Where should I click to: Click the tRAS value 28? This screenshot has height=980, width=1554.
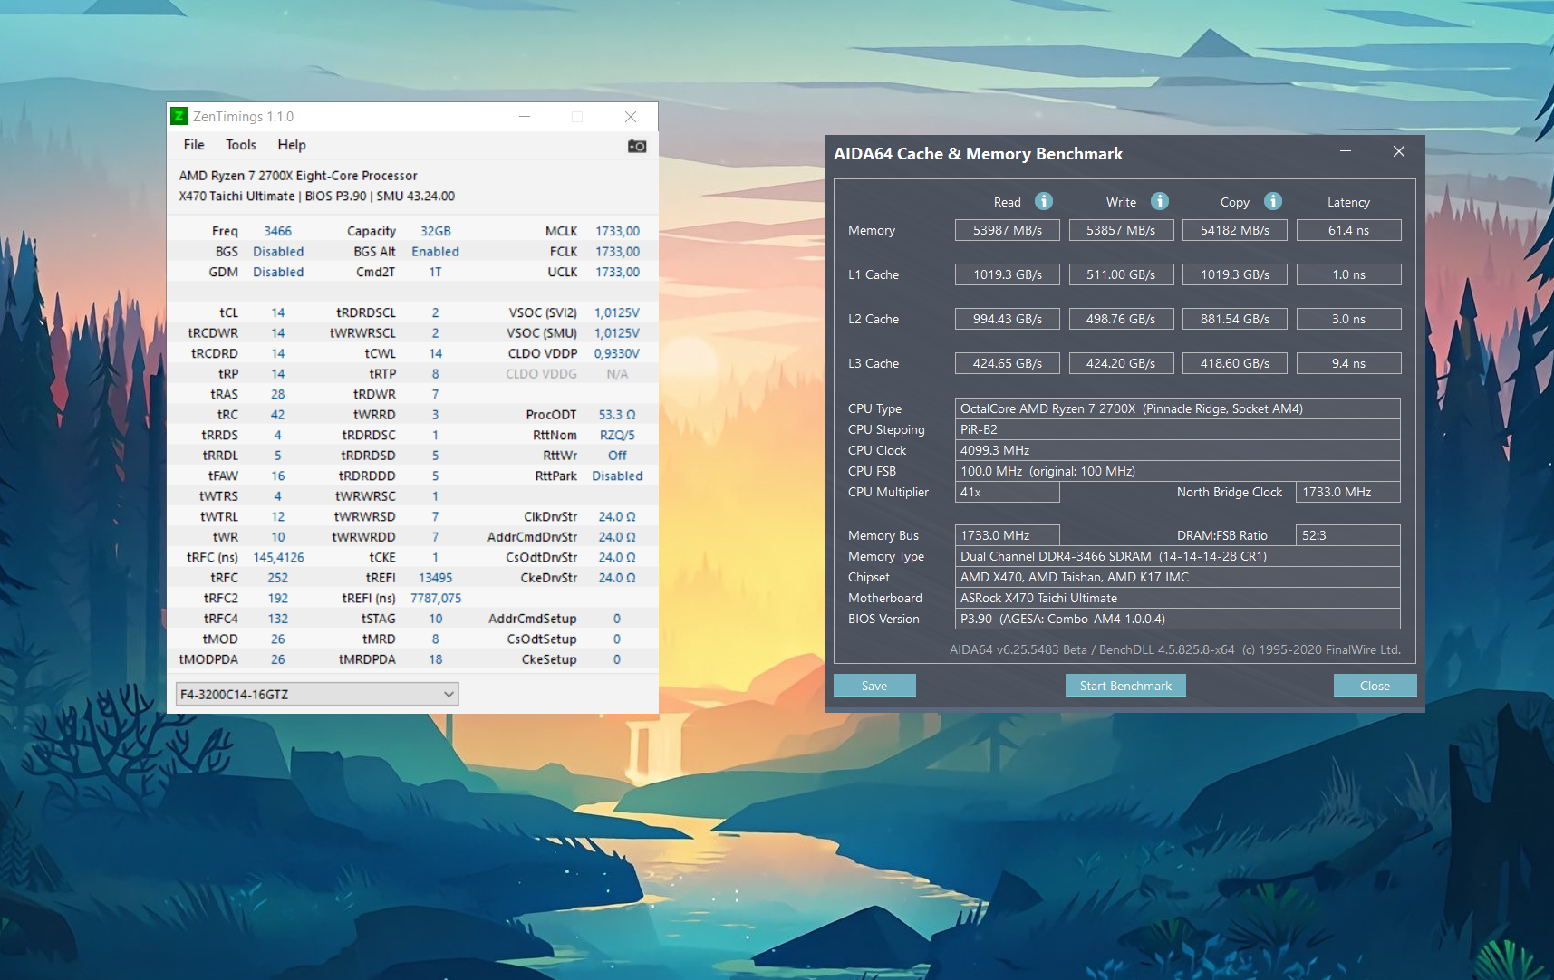(278, 394)
